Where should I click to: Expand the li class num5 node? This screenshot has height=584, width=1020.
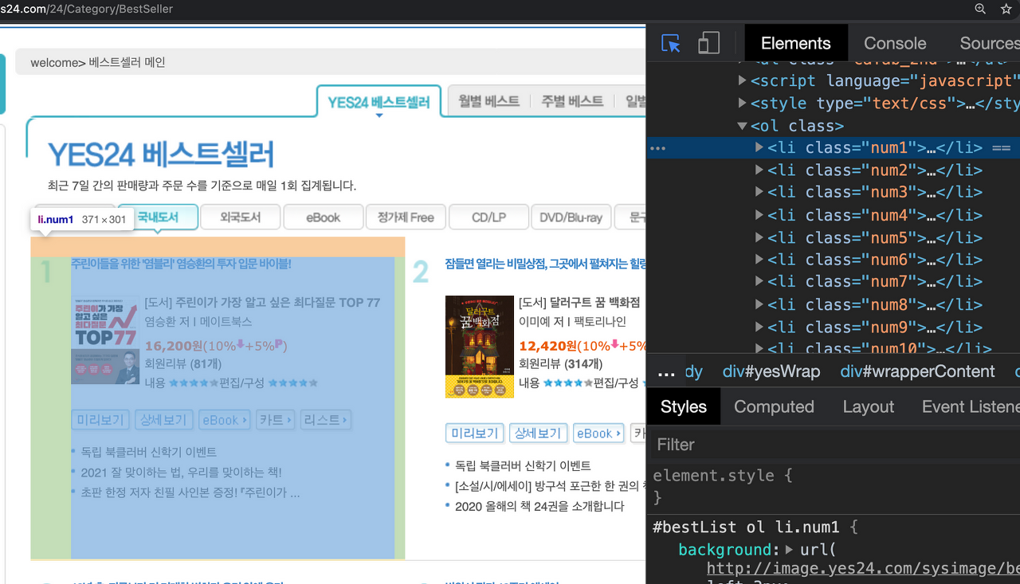[759, 237]
